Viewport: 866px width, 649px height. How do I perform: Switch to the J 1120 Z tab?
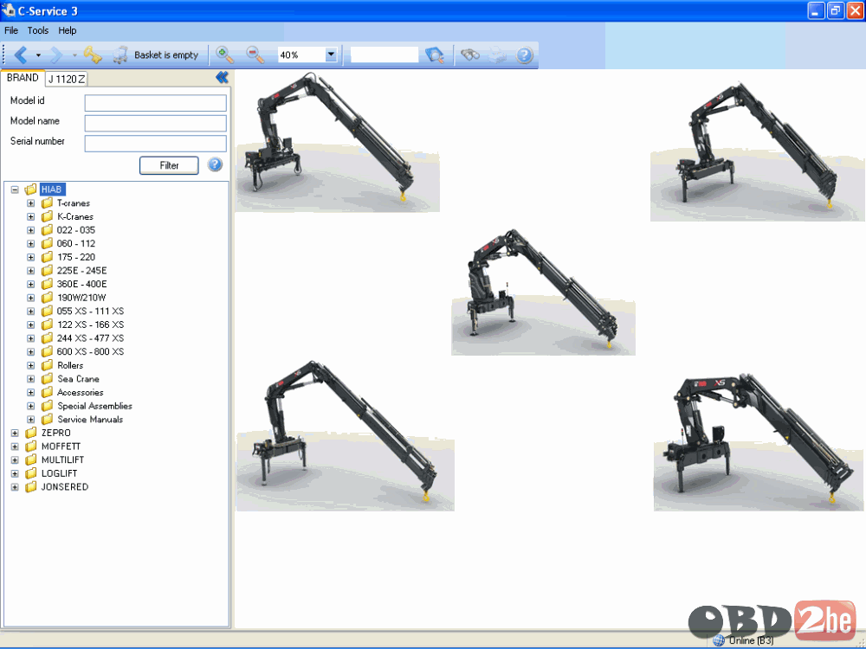pyautogui.click(x=67, y=79)
